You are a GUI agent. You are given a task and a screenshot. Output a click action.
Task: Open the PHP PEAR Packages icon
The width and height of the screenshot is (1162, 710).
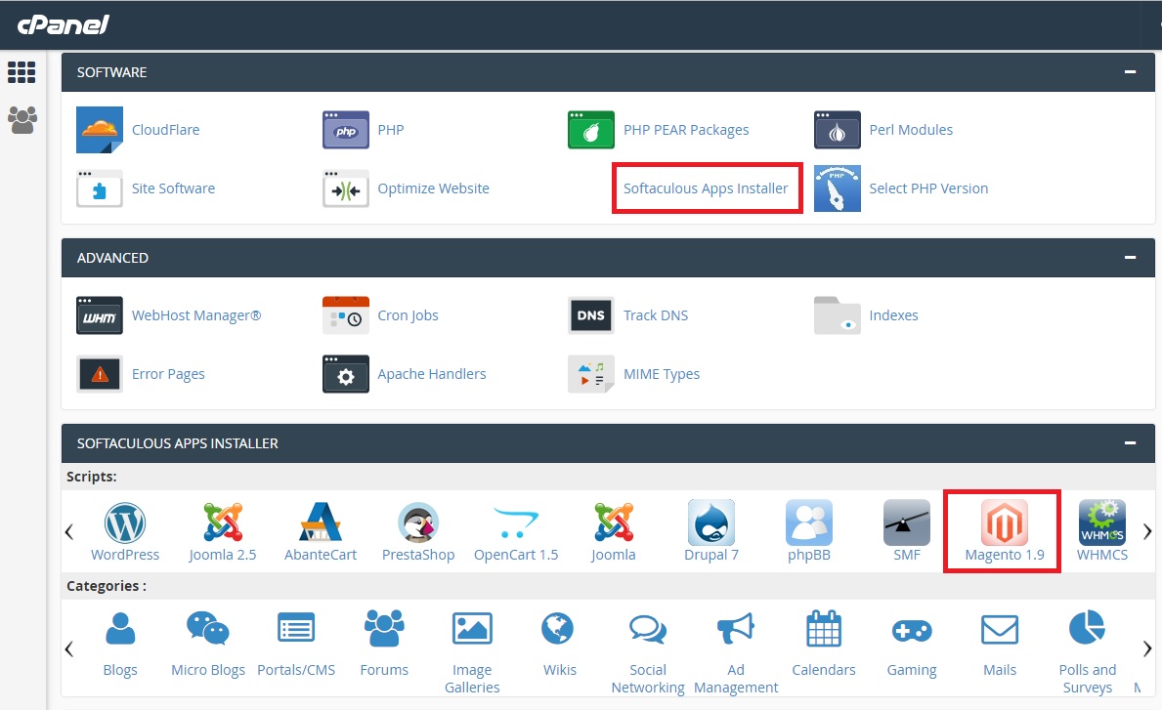[x=590, y=130]
